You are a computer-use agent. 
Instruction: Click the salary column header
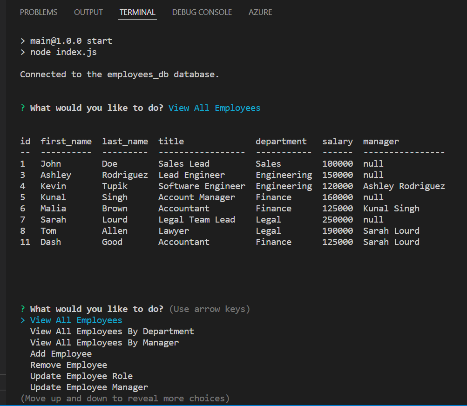[x=337, y=141]
